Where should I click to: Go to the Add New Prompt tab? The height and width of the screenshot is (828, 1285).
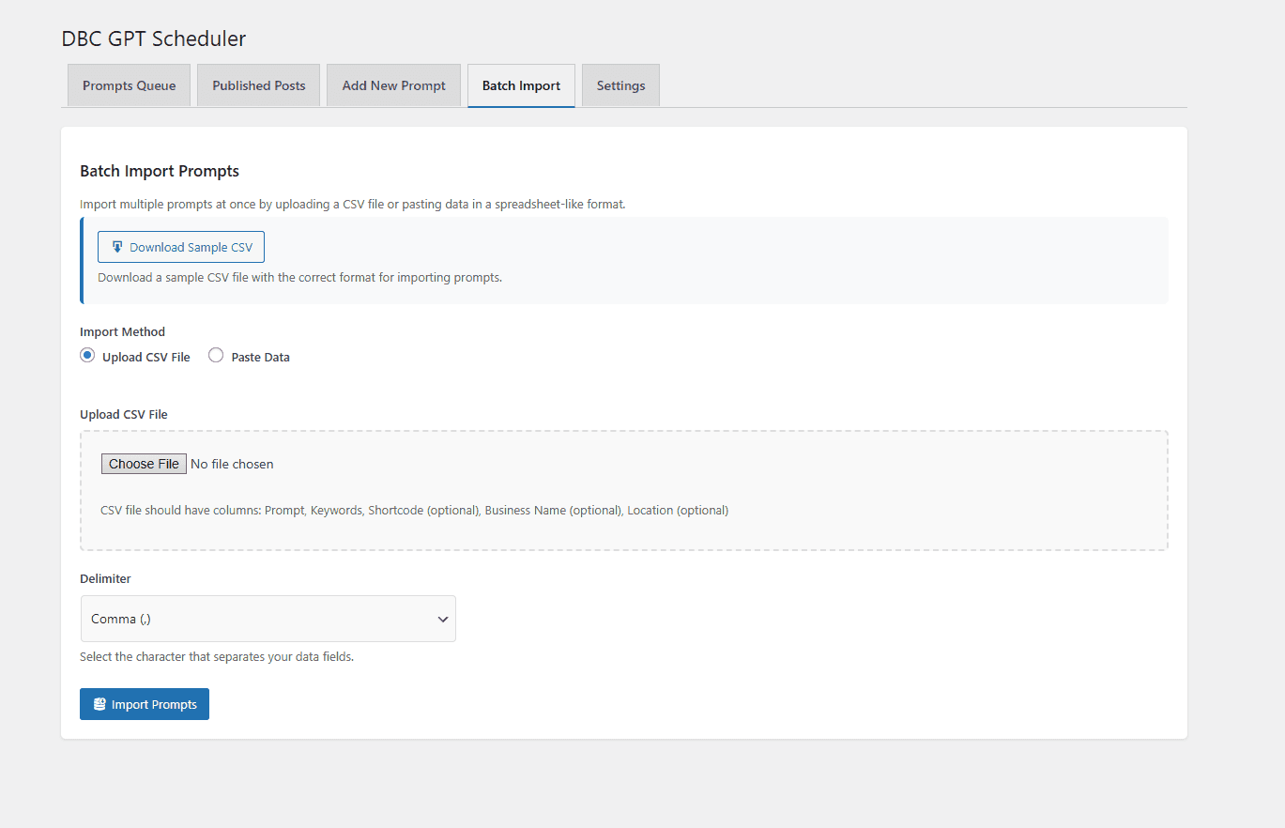click(x=393, y=85)
